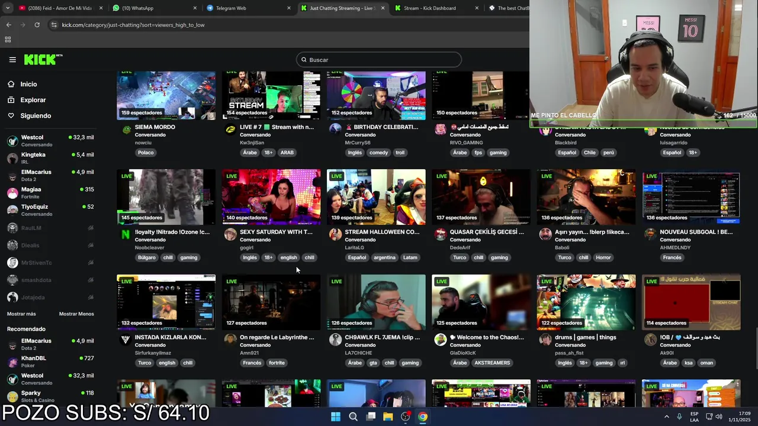Click the Inicio home icon
Screen dimensions: 758x426
pos(11,84)
